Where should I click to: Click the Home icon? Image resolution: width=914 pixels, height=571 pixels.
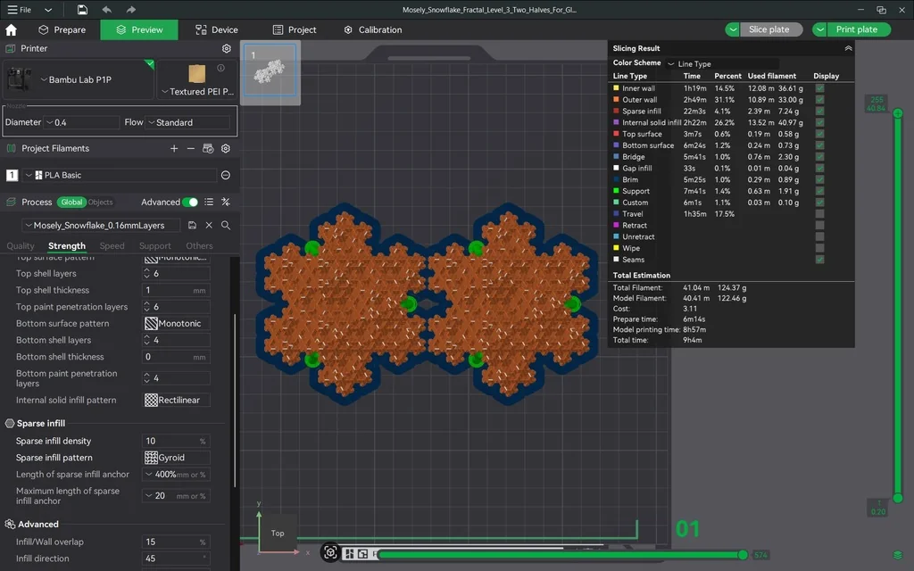click(12, 29)
